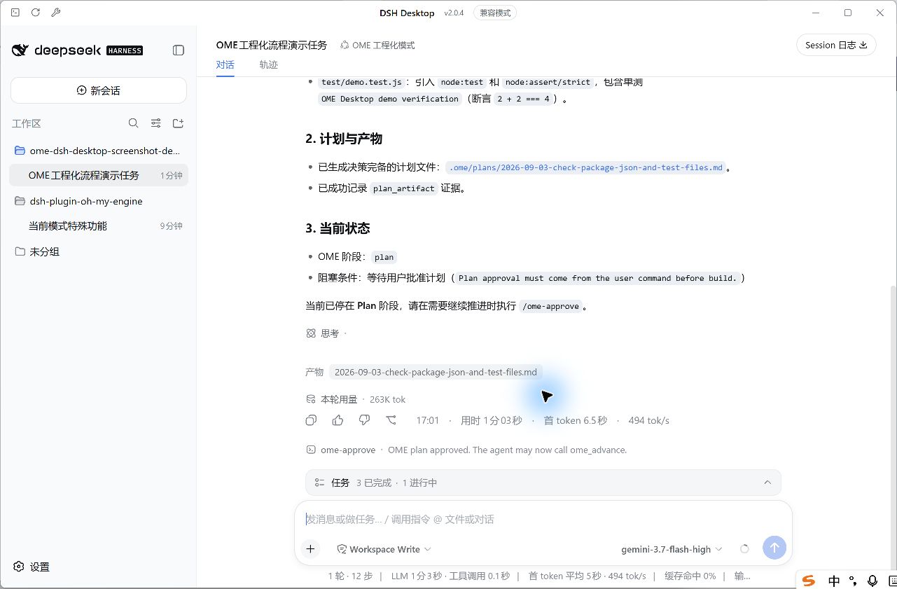Click the 2. 计划与产物 heading
897x589 pixels.
344,139
